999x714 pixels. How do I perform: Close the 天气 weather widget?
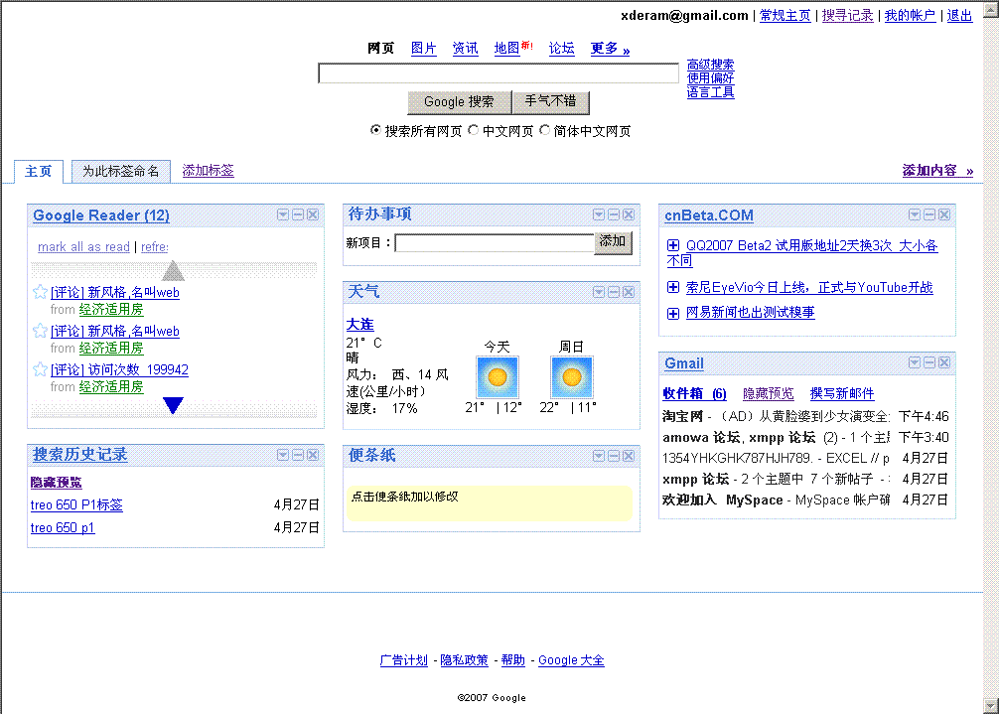coord(629,292)
